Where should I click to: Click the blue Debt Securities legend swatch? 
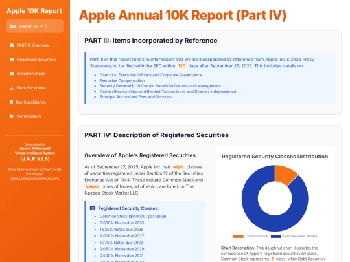click(x=276, y=237)
